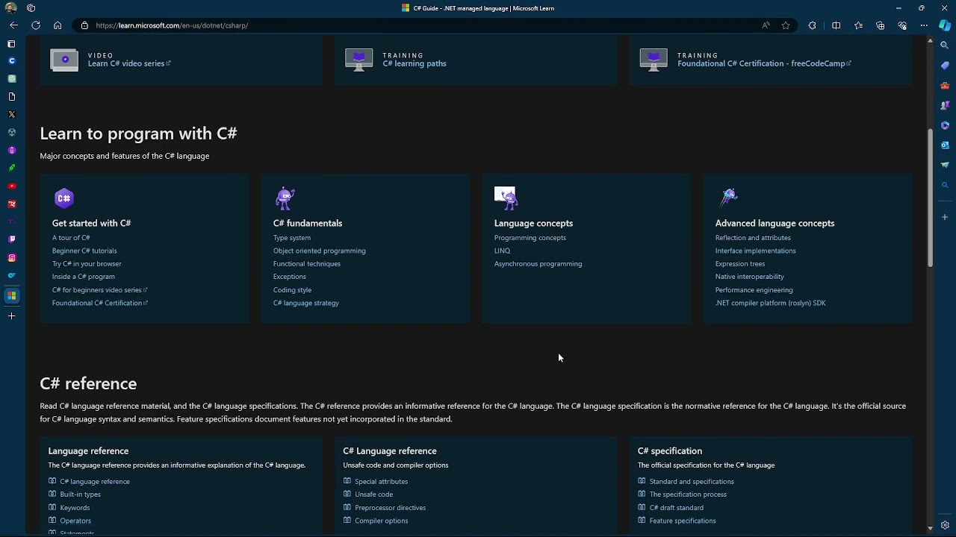
Task: Open Try C# in your browser link
Action: pos(87,264)
